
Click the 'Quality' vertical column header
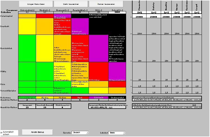[x=166, y=6]
